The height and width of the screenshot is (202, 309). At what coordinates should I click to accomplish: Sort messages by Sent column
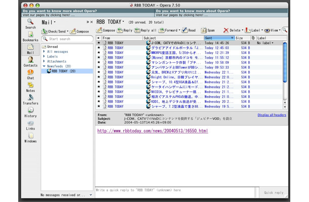(x=219, y=38)
